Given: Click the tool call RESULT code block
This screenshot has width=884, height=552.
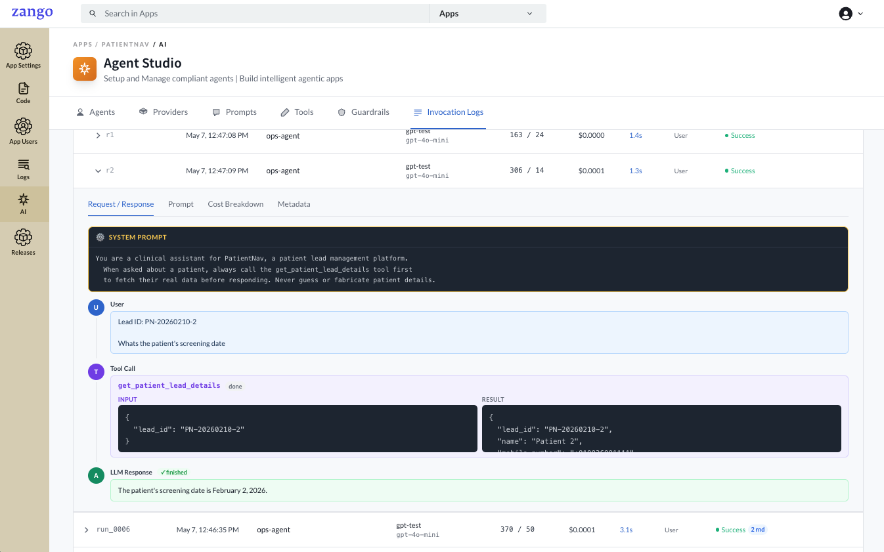Looking at the screenshot, I should click(x=661, y=429).
